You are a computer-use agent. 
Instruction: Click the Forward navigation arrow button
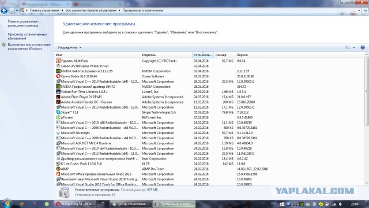(x=12, y=10)
